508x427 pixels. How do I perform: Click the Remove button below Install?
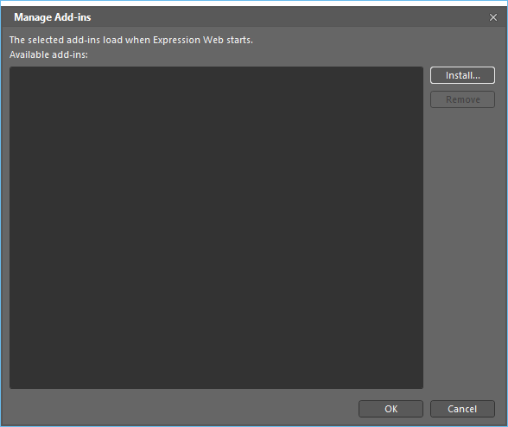click(462, 99)
